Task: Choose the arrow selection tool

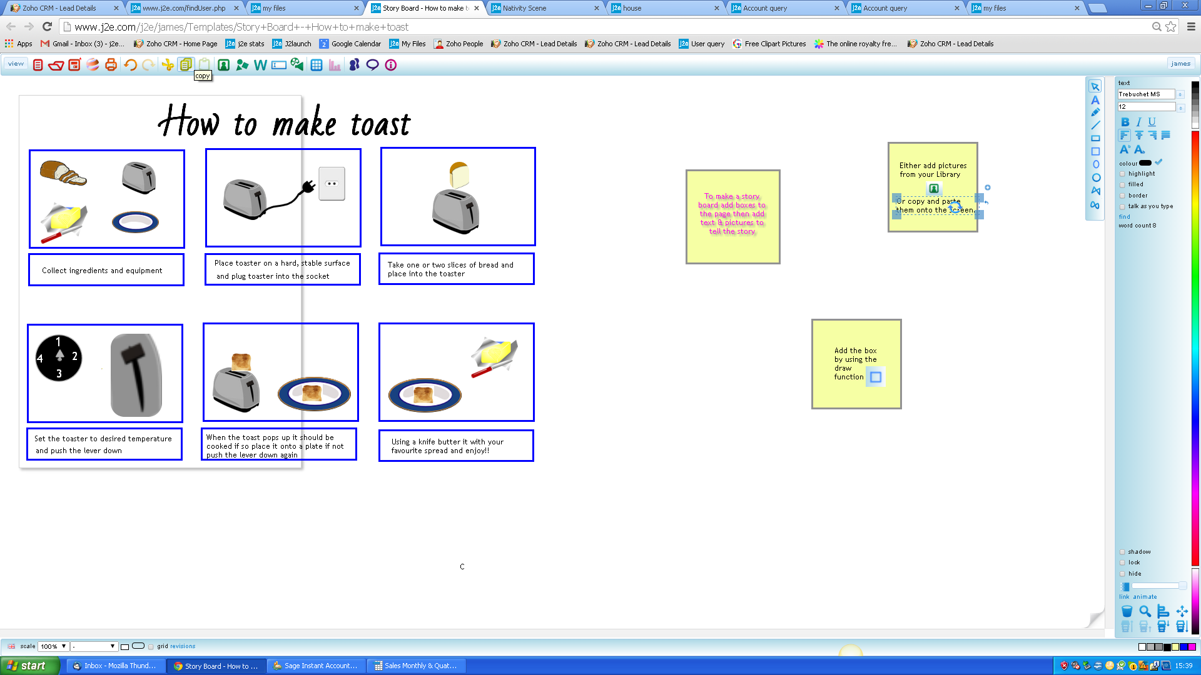Action: pyautogui.click(x=1095, y=87)
